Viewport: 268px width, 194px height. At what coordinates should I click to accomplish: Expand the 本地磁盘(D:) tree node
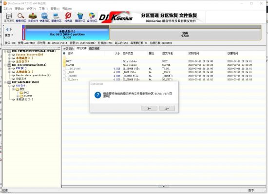(9, 72)
